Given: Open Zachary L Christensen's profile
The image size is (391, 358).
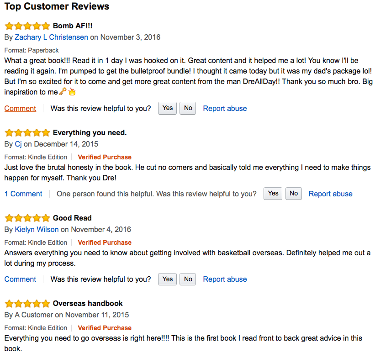Looking at the screenshot, I should 51,37.
